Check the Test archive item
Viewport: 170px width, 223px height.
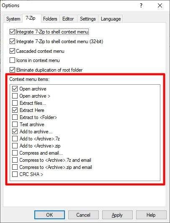point(15,124)
